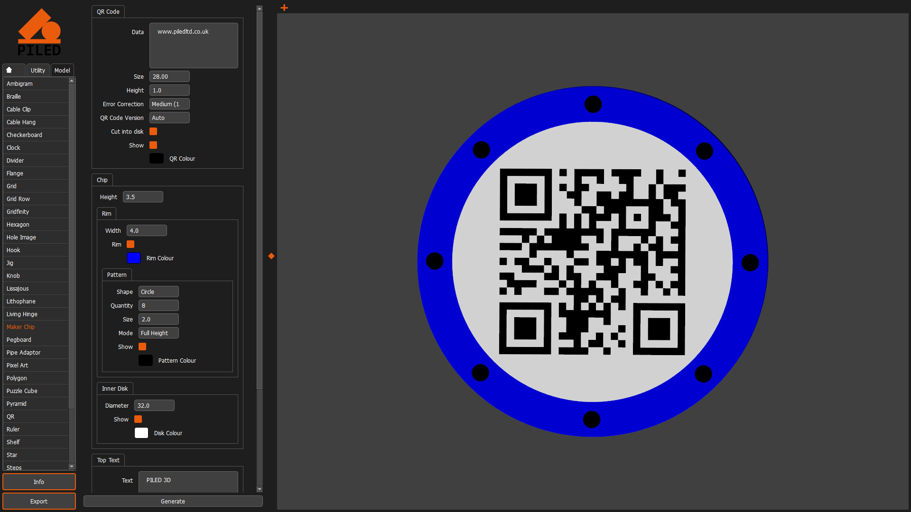The height and width of the screenshot is (512, 911).
Task: Switch to the Utility tab
Action: point(37,70)
